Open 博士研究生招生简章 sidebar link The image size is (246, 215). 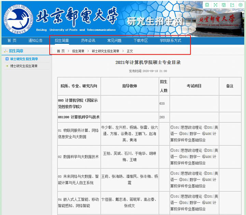click(24, 66)
